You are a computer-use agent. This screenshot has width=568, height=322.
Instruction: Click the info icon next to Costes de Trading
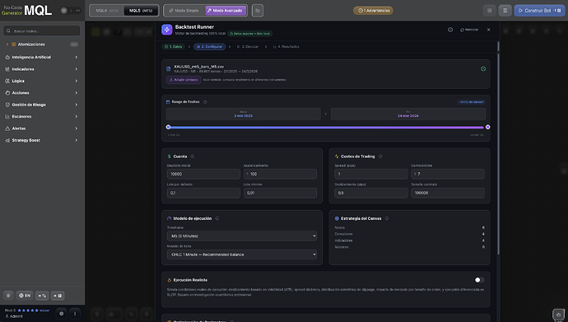point(380,156)
